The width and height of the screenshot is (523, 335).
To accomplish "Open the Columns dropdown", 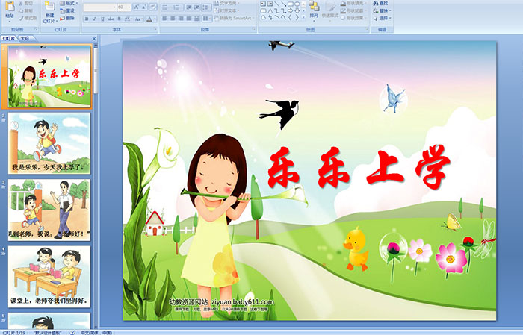I will coord(207,19).
